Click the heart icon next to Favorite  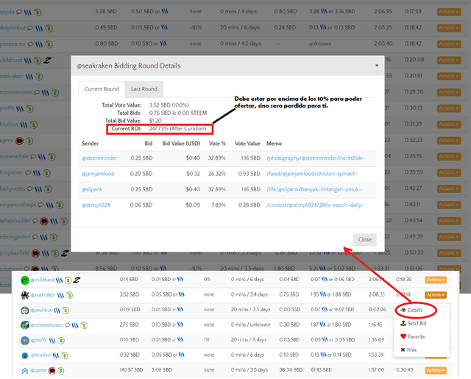[403, 336]
